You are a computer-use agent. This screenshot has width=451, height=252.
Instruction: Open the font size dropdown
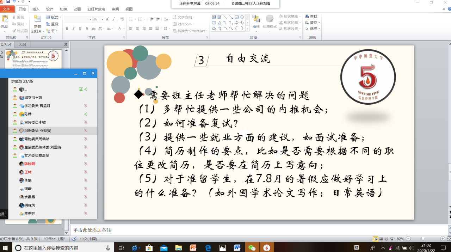103,19
